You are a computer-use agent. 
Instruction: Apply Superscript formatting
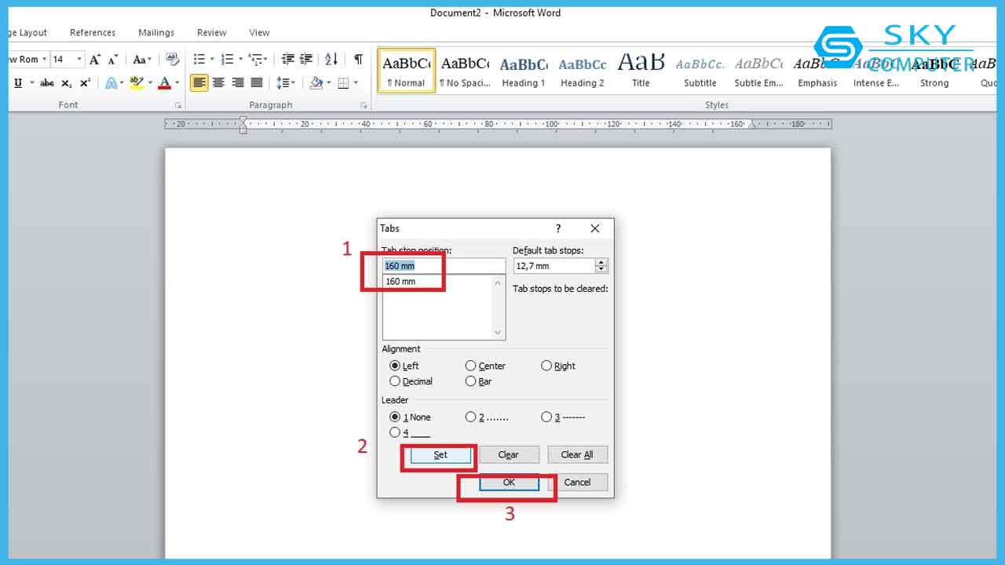point(85,82)
